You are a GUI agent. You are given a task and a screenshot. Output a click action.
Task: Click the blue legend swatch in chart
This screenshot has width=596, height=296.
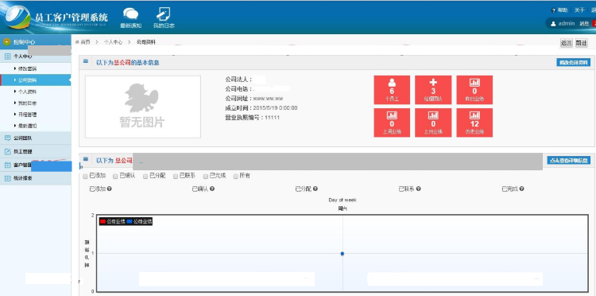[x=130, y=221]
